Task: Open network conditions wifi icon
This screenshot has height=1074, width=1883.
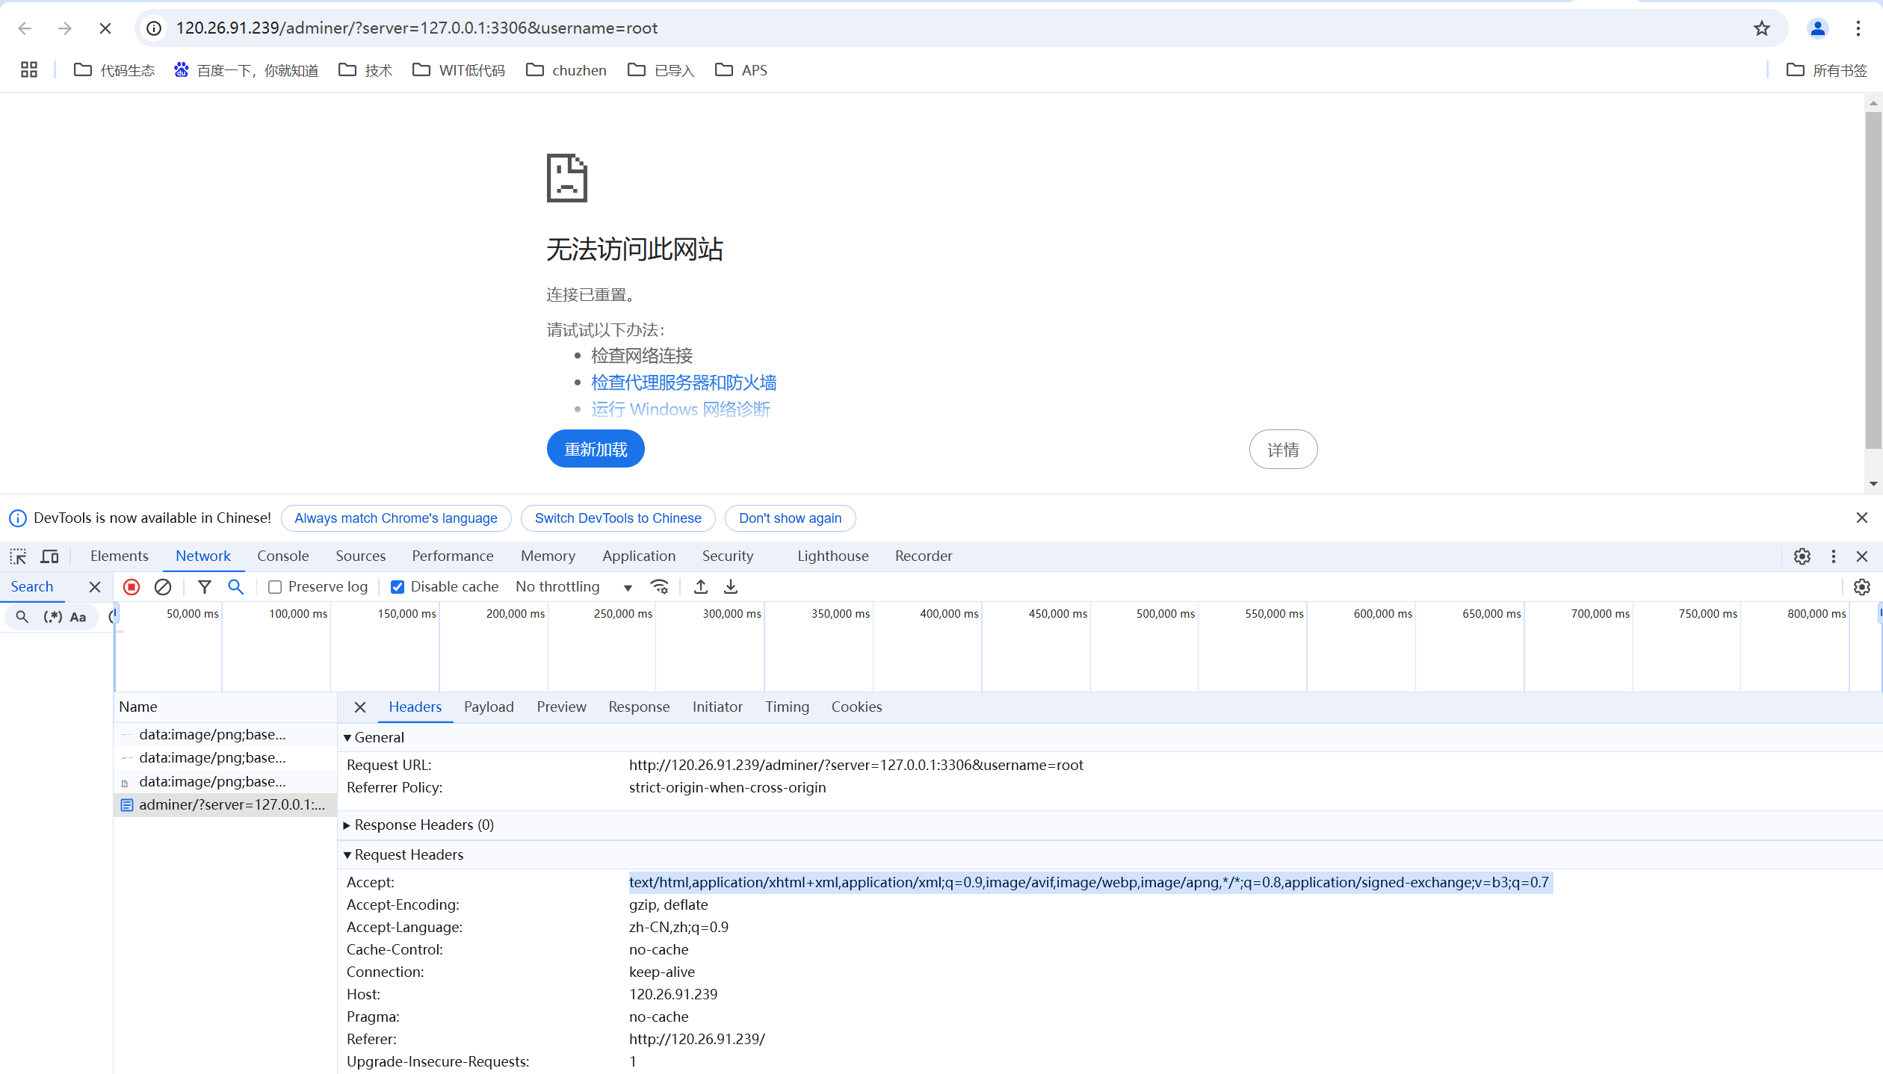Action: pos(659,587)
